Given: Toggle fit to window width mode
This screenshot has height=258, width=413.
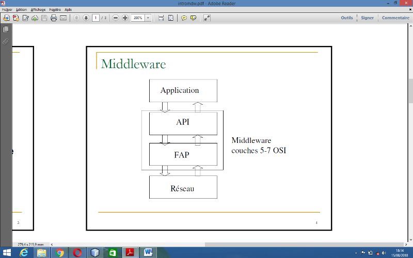Looking at the screenshot, I should point(161,18).
